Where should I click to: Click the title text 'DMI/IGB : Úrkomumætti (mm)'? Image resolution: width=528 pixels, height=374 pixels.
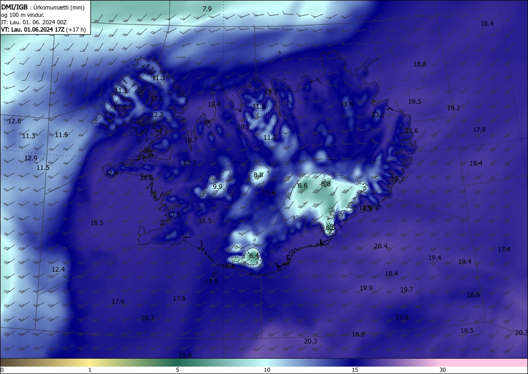[43, 7]
